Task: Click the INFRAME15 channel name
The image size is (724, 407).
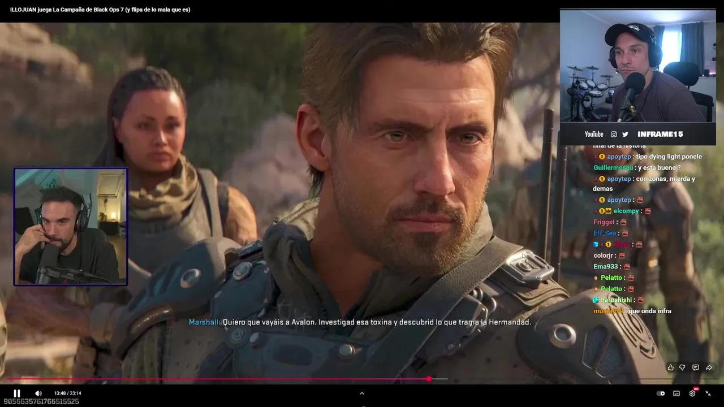Action: pos(660,134)
